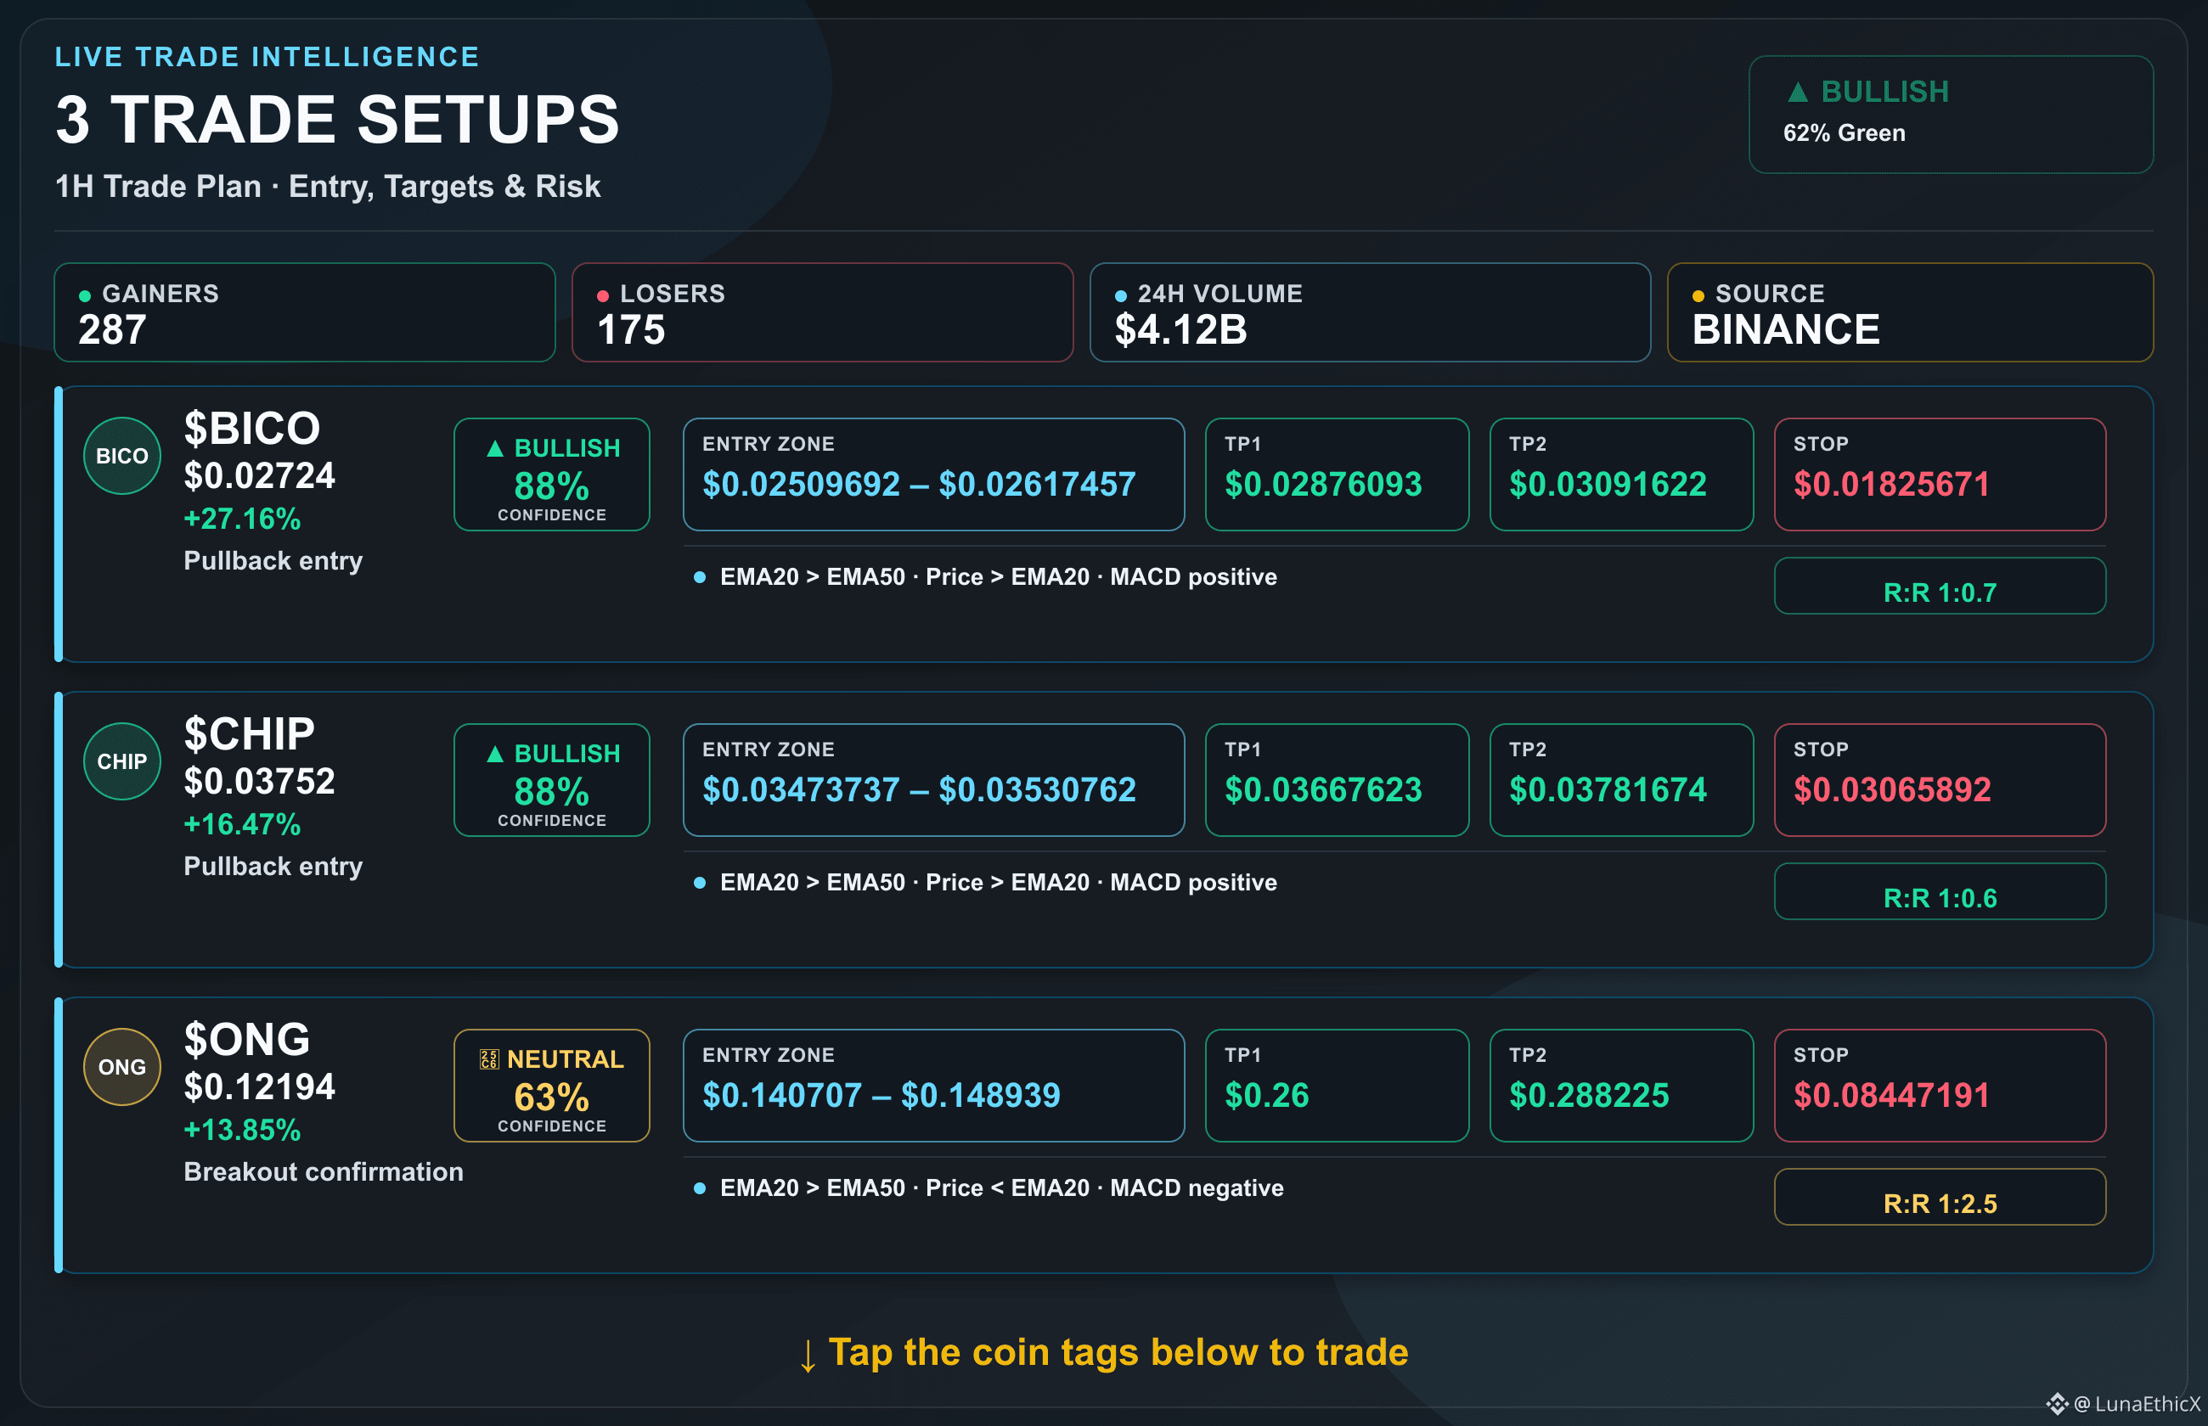Click 'Tap the coin tags below to trade'
The image size is (2208, 1426).
click(x=1118, y=1352)
